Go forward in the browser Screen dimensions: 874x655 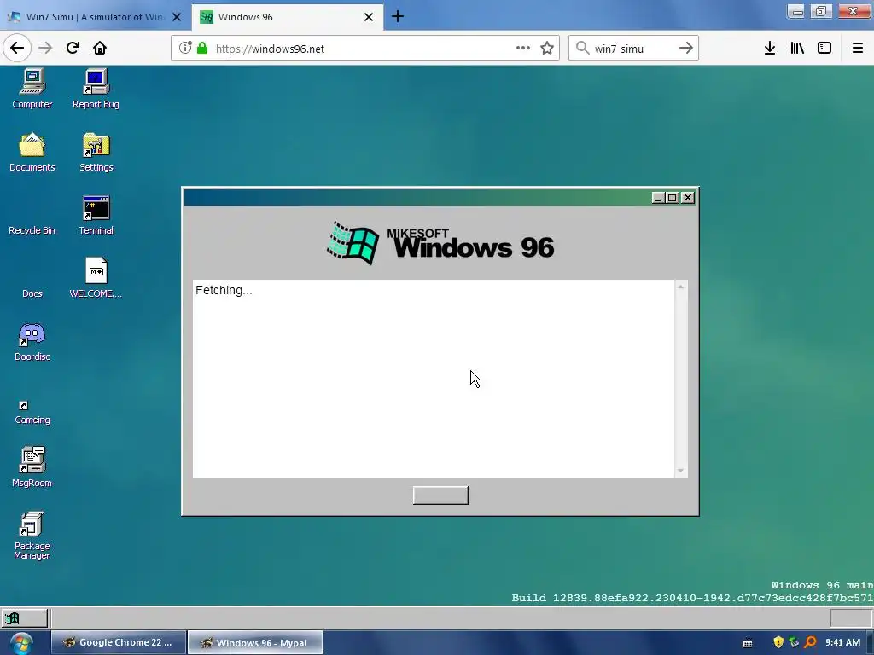tap(45, 48)
